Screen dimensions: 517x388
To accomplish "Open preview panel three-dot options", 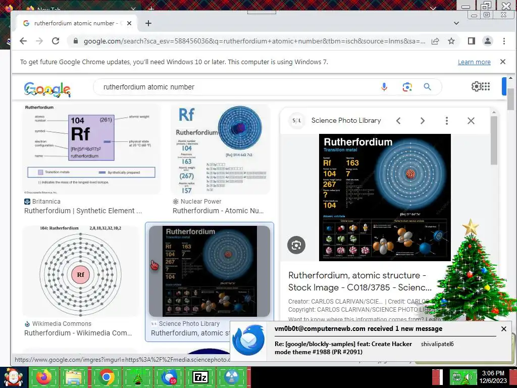I will 447,121.
